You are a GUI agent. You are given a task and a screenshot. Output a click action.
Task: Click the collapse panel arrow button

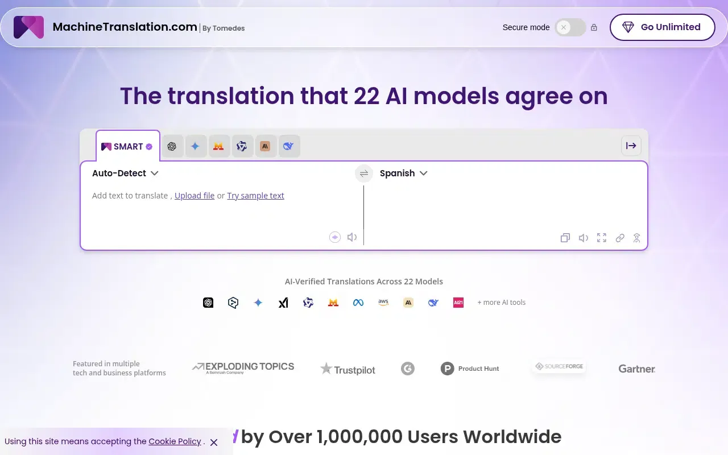click(x=631, y=146)
